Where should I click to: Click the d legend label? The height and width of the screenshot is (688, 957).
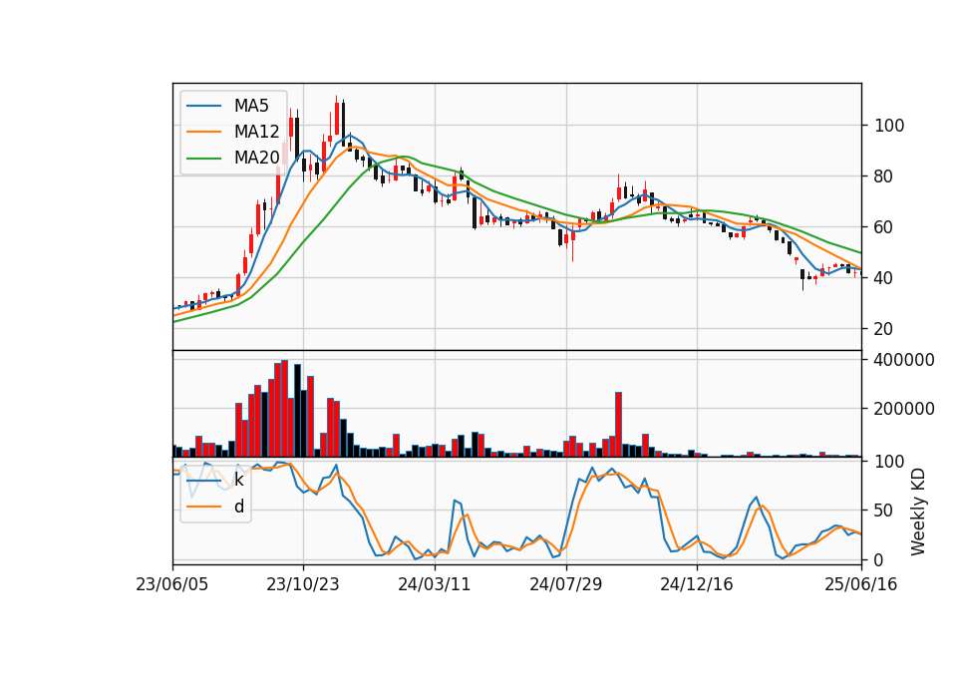[239, 507]
